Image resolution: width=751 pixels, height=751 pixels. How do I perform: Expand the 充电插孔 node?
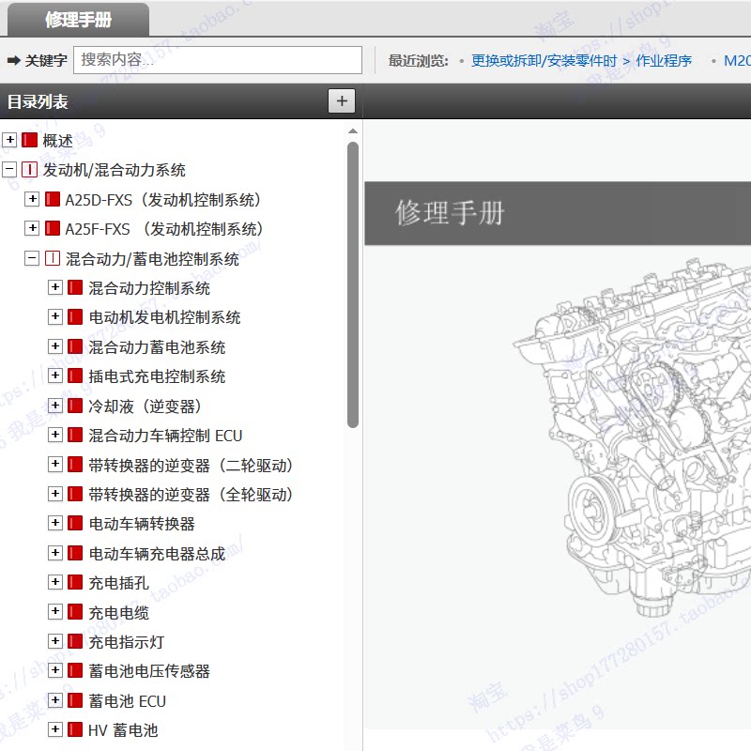pos(55,582)
